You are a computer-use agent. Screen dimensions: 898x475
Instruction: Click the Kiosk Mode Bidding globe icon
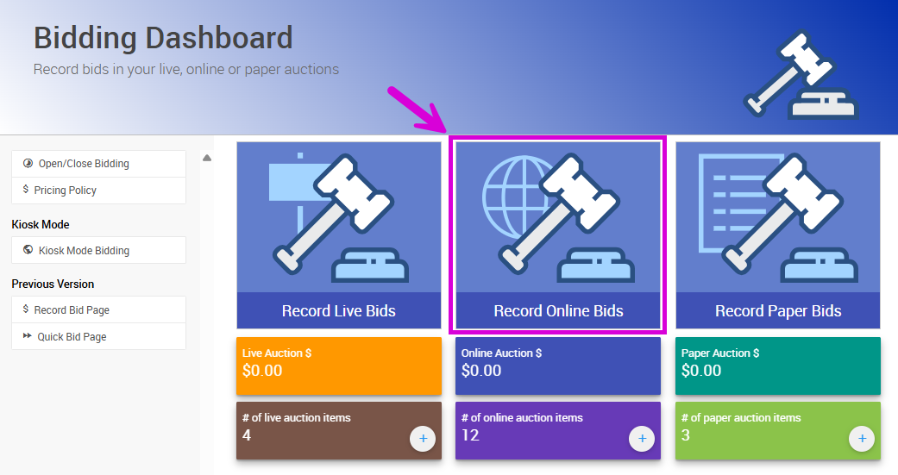pyautogui.click(x=28, y=250)
